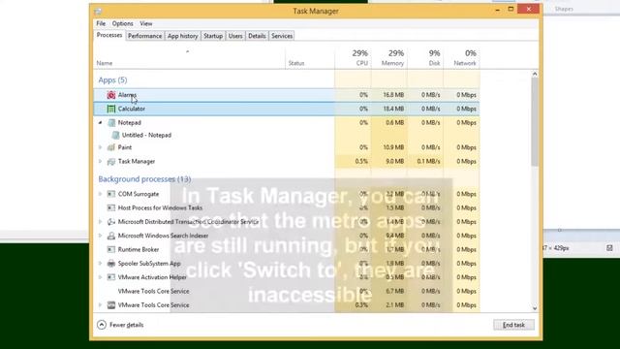
Task: Click the Runtime Broker icon
Action: click(x=111, y=249)
